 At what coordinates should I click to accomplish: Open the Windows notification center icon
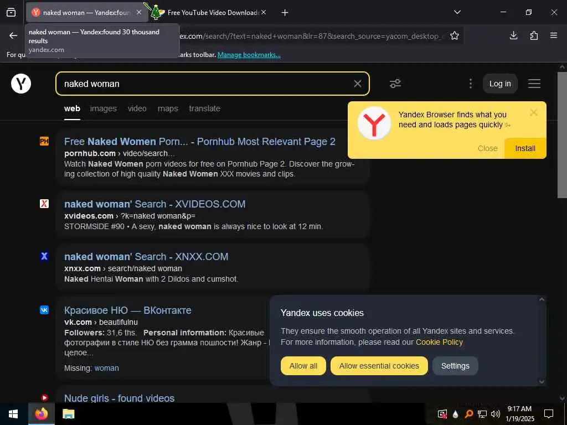click(549, 414)
